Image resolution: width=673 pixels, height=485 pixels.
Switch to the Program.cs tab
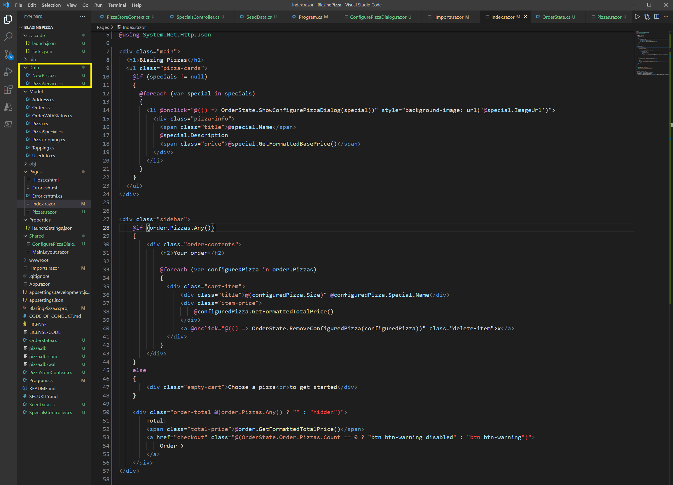pyautogui.click(x=310, y=17)
